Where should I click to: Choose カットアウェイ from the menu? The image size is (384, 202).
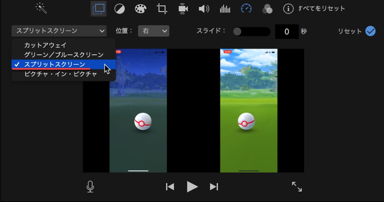point(63,45)
